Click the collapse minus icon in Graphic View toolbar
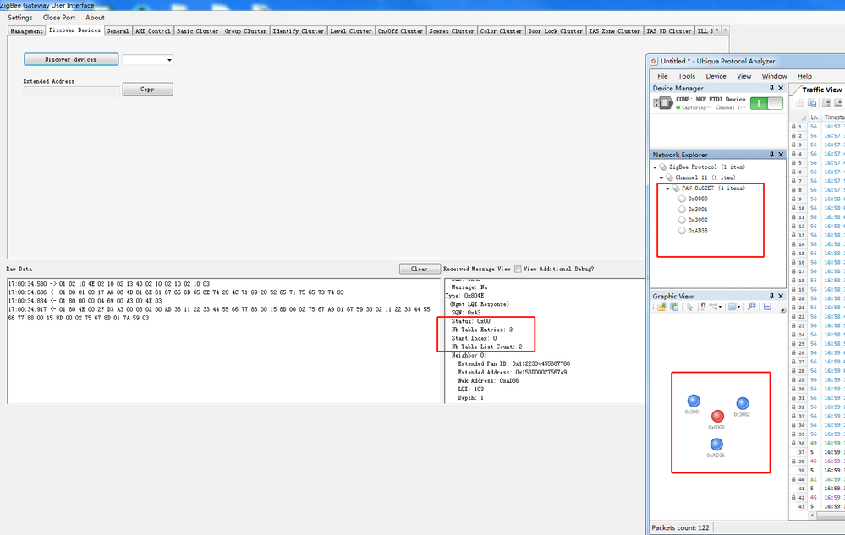The width and height of the screenshot is (845, 535). (767, 307)
